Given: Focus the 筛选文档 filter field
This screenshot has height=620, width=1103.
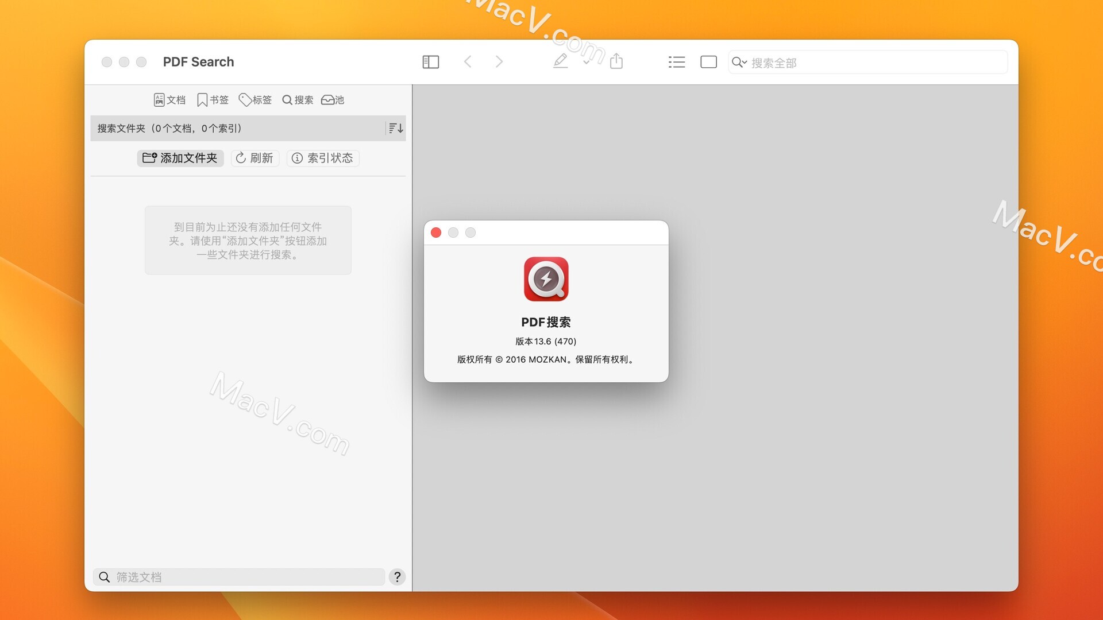Looking at the screenshot, I should point(239,577).
